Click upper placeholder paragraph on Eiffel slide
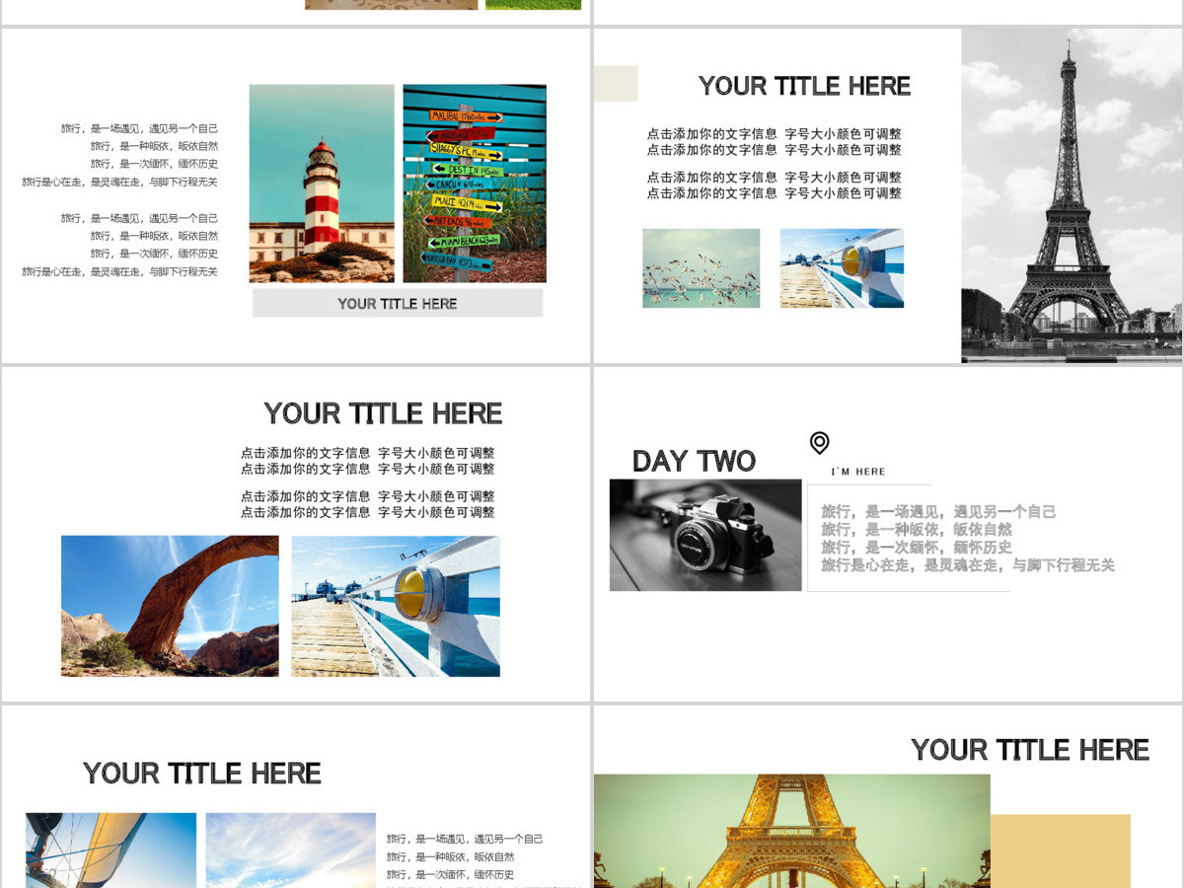Image resolution: width=1184 pixels, height=888 pixels. click(775, 142)
